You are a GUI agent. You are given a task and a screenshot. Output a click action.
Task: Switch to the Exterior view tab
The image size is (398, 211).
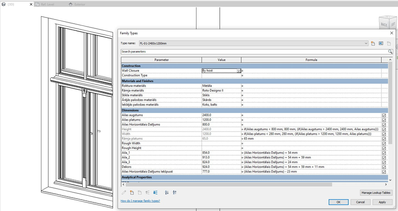(80, 4)
